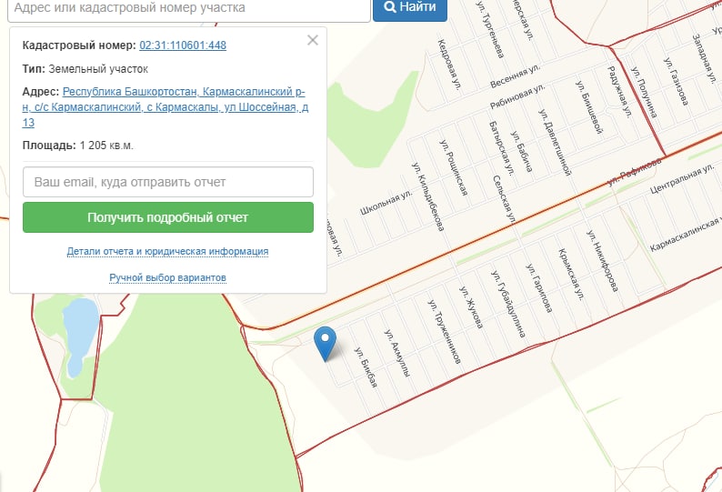722x492 pixels.
Task: Click Школьная ул. label on map
Action: [386, 202]
